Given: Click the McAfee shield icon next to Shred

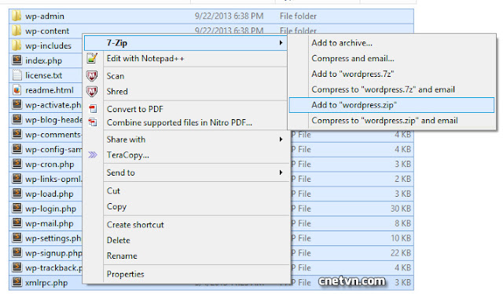Looking at the screenshot, I should (92, 92).
